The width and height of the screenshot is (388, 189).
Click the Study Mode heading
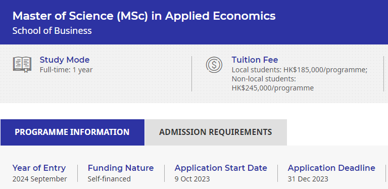pos(65,60)
